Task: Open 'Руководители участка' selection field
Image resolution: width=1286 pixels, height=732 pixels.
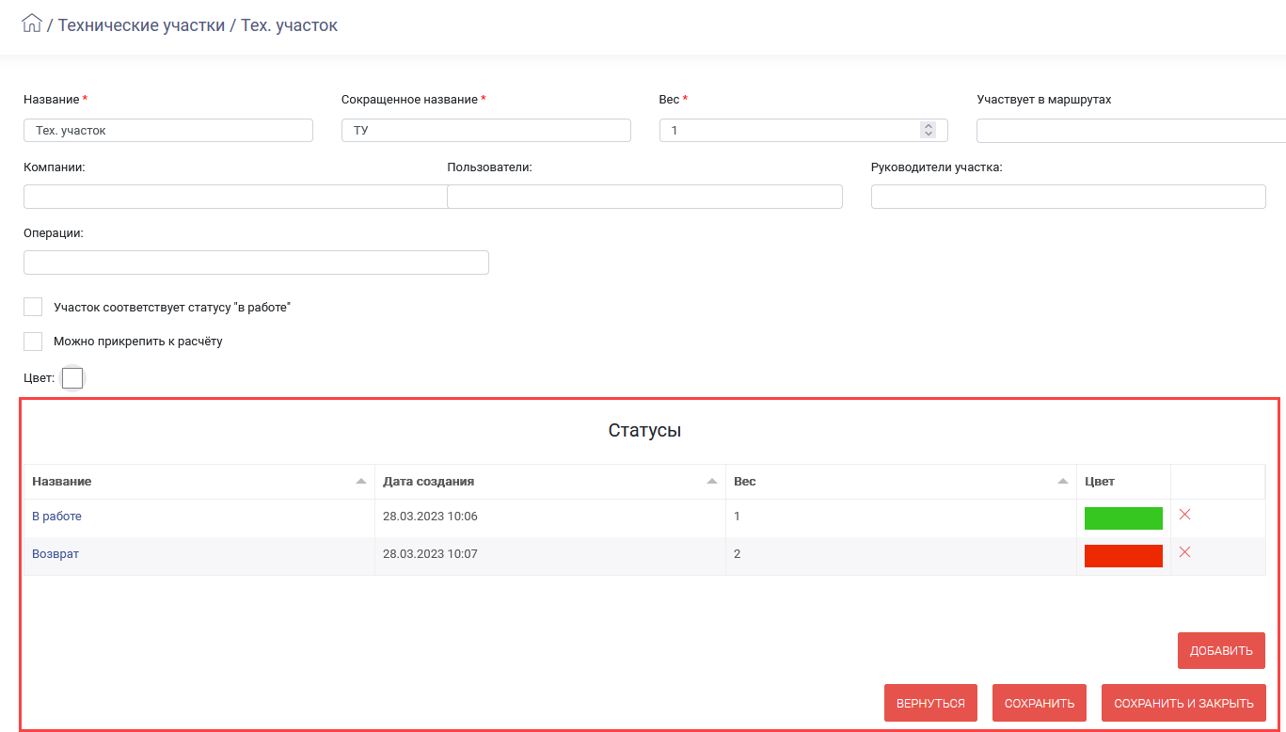Action: coord(1069,197)
